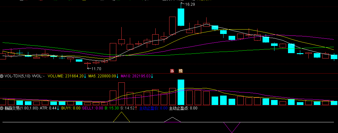This screenshot has height=133, width=338.
Task: Click the white signal triangle in the indicator panel
Action: 172,119
